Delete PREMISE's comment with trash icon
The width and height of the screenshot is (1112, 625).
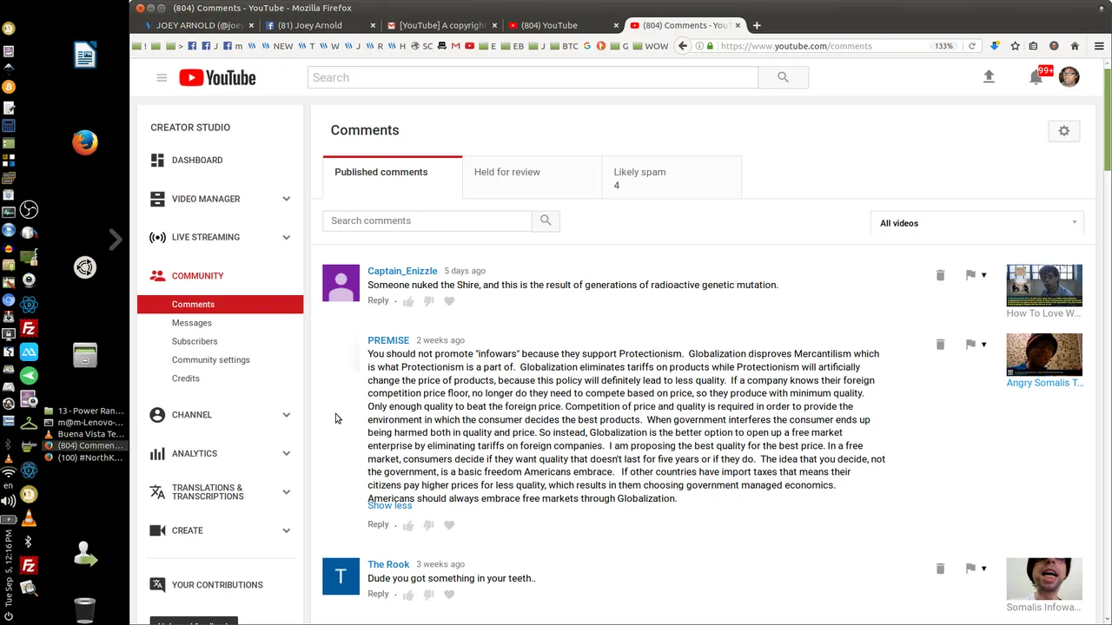click(x=940, y=345)
